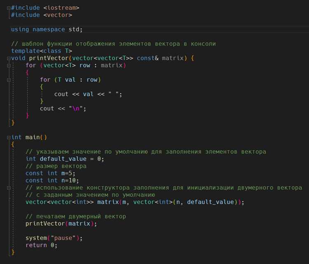Select the default_value variable declaration
The height and width of the screenshot is (264, 309).
[65, 159]
